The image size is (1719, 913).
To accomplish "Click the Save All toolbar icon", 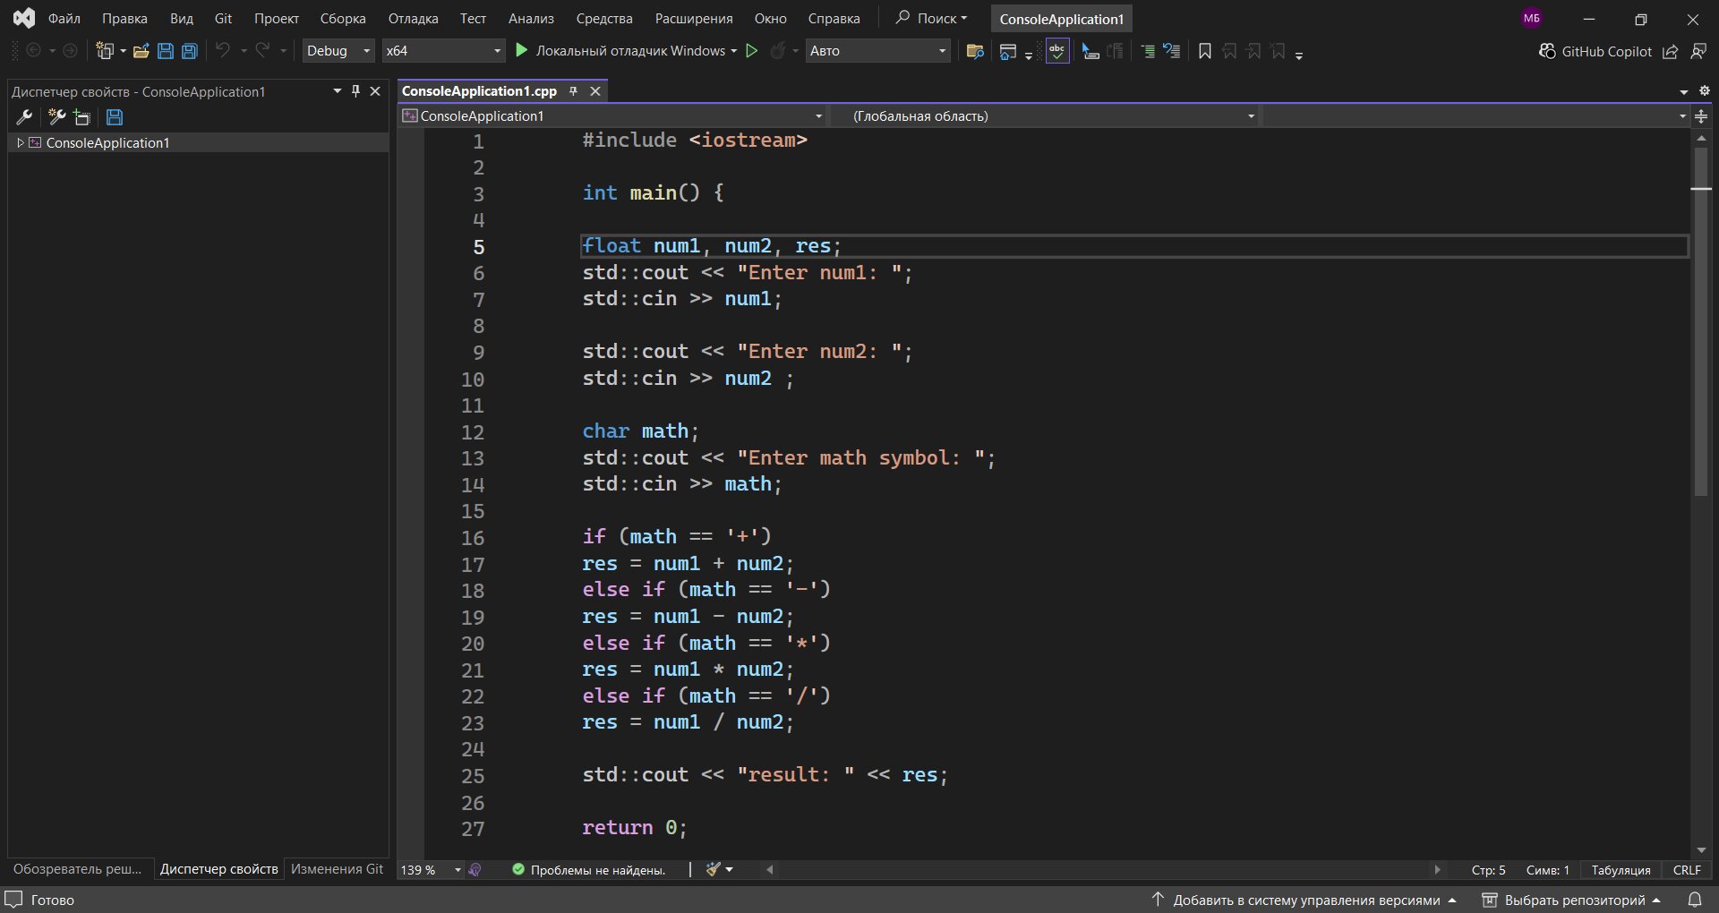I will pos(189,51).
